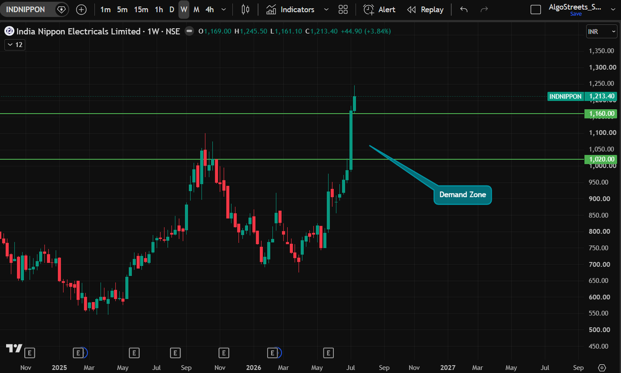The width and height of the screenshot is (621, 373).
Task: Open the candlestick chart type selector
Action: 246,9
